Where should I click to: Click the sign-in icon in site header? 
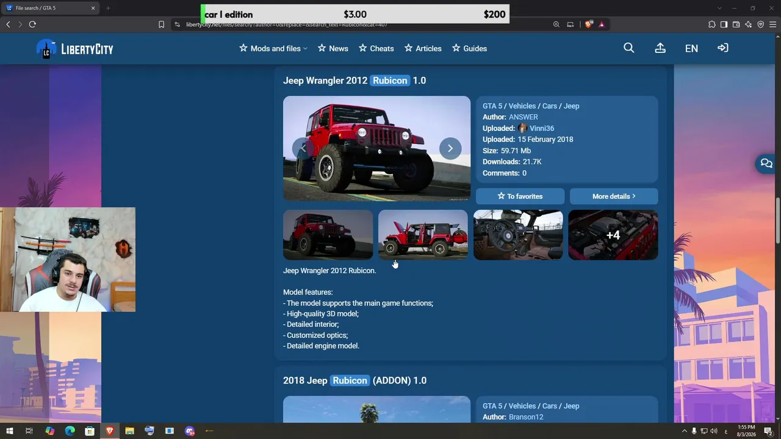pyautogui.click(x=723, y=48)
